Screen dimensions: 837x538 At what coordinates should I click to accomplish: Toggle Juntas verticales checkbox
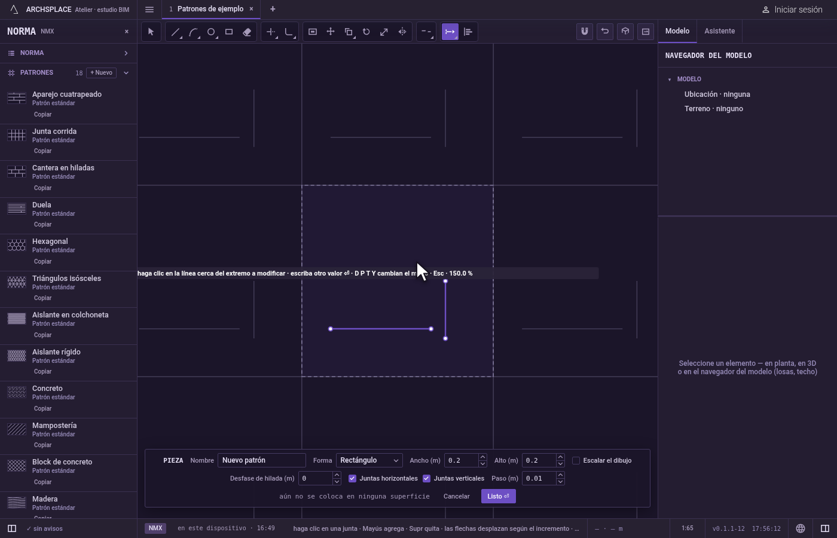pyautogui.click(x=426, y=478)
